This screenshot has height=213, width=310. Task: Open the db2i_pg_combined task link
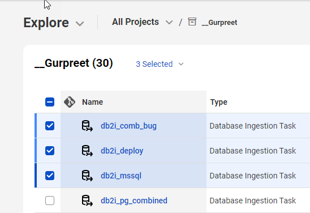pos(134,201)
